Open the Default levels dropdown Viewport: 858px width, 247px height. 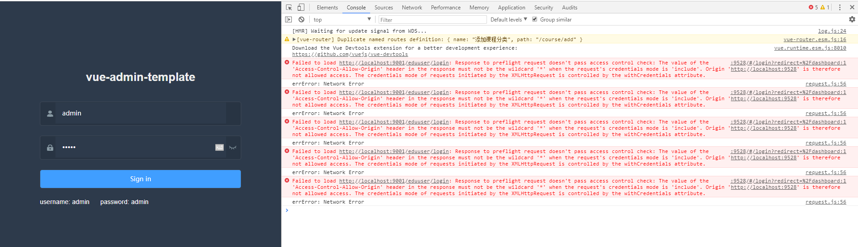coord(508,19)
